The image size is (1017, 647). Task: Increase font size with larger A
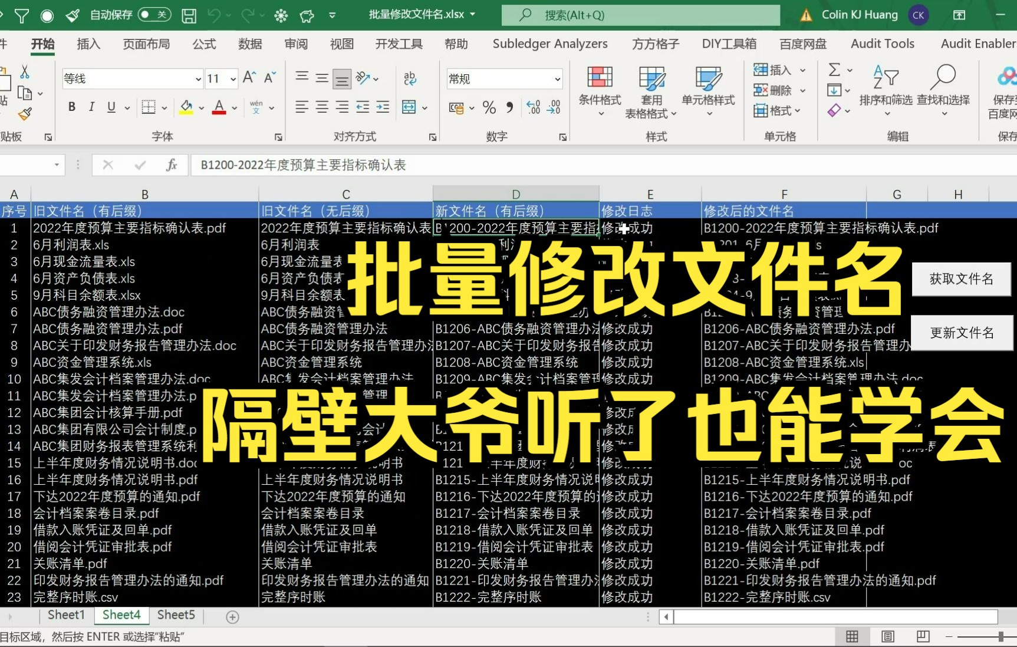pyautogui.click(x=249, y=78)
